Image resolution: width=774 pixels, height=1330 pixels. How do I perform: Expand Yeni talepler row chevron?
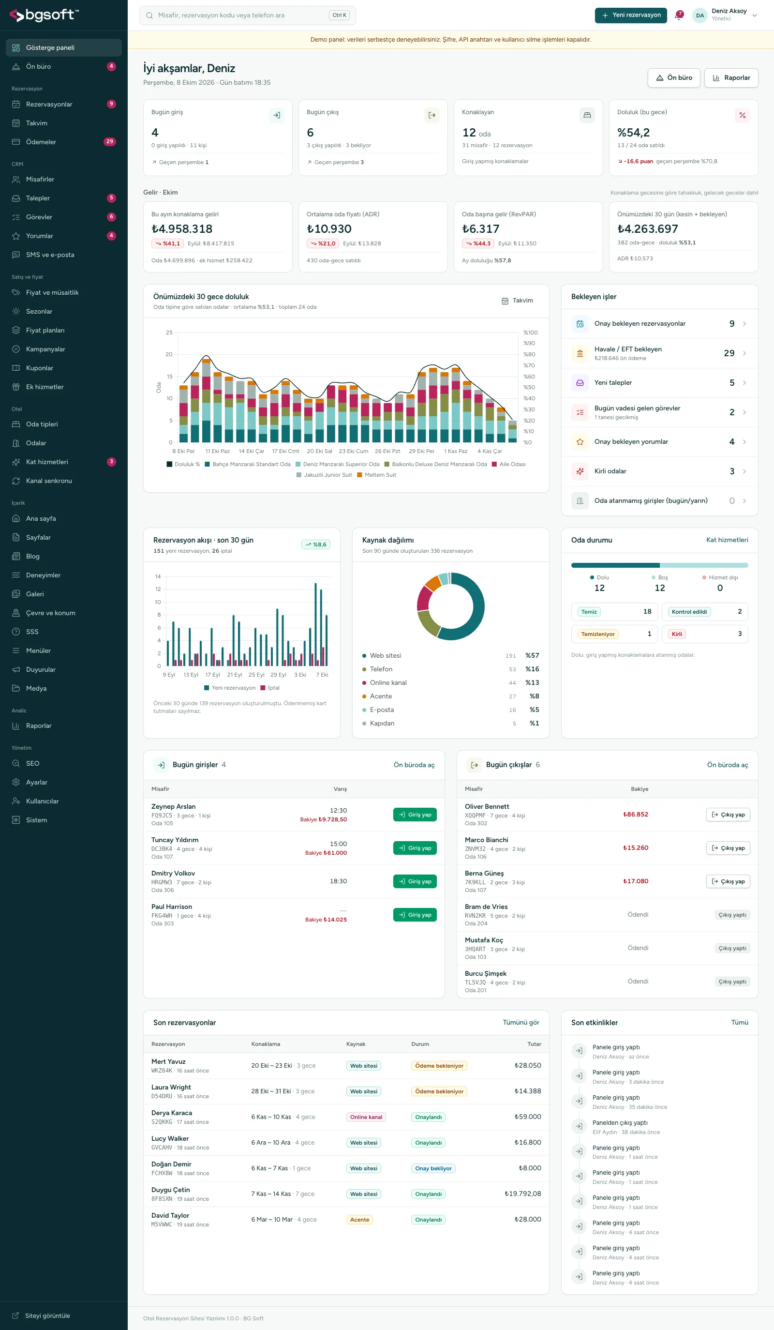[x=744, y=383]
